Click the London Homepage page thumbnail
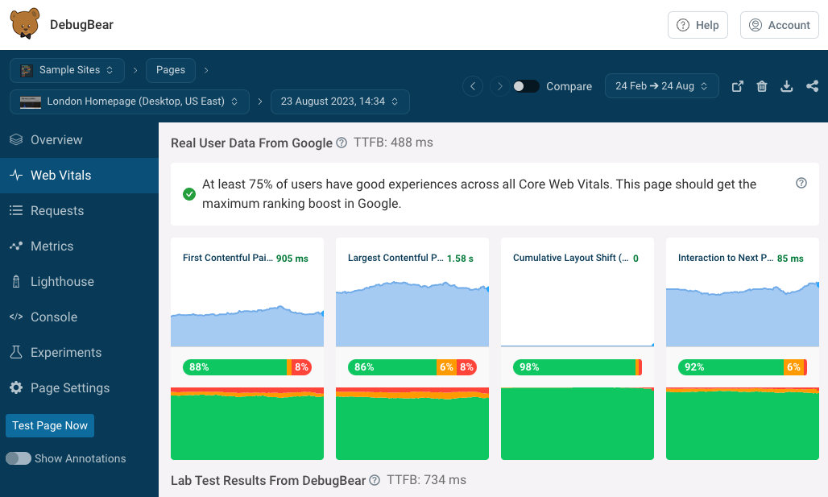 30,102
